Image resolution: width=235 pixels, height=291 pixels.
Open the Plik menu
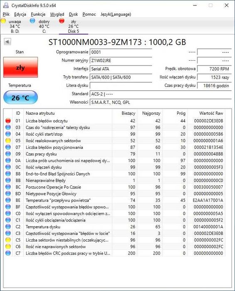[6, 14]
